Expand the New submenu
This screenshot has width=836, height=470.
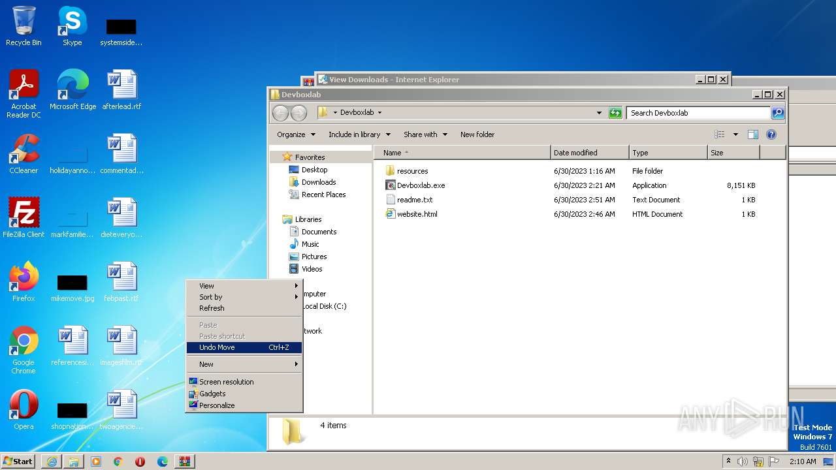[244, 364]
